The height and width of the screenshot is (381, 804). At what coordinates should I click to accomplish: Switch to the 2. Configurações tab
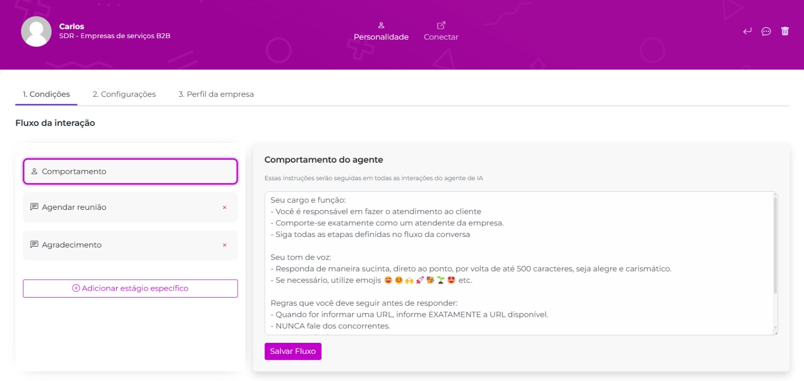pos(124,94)
